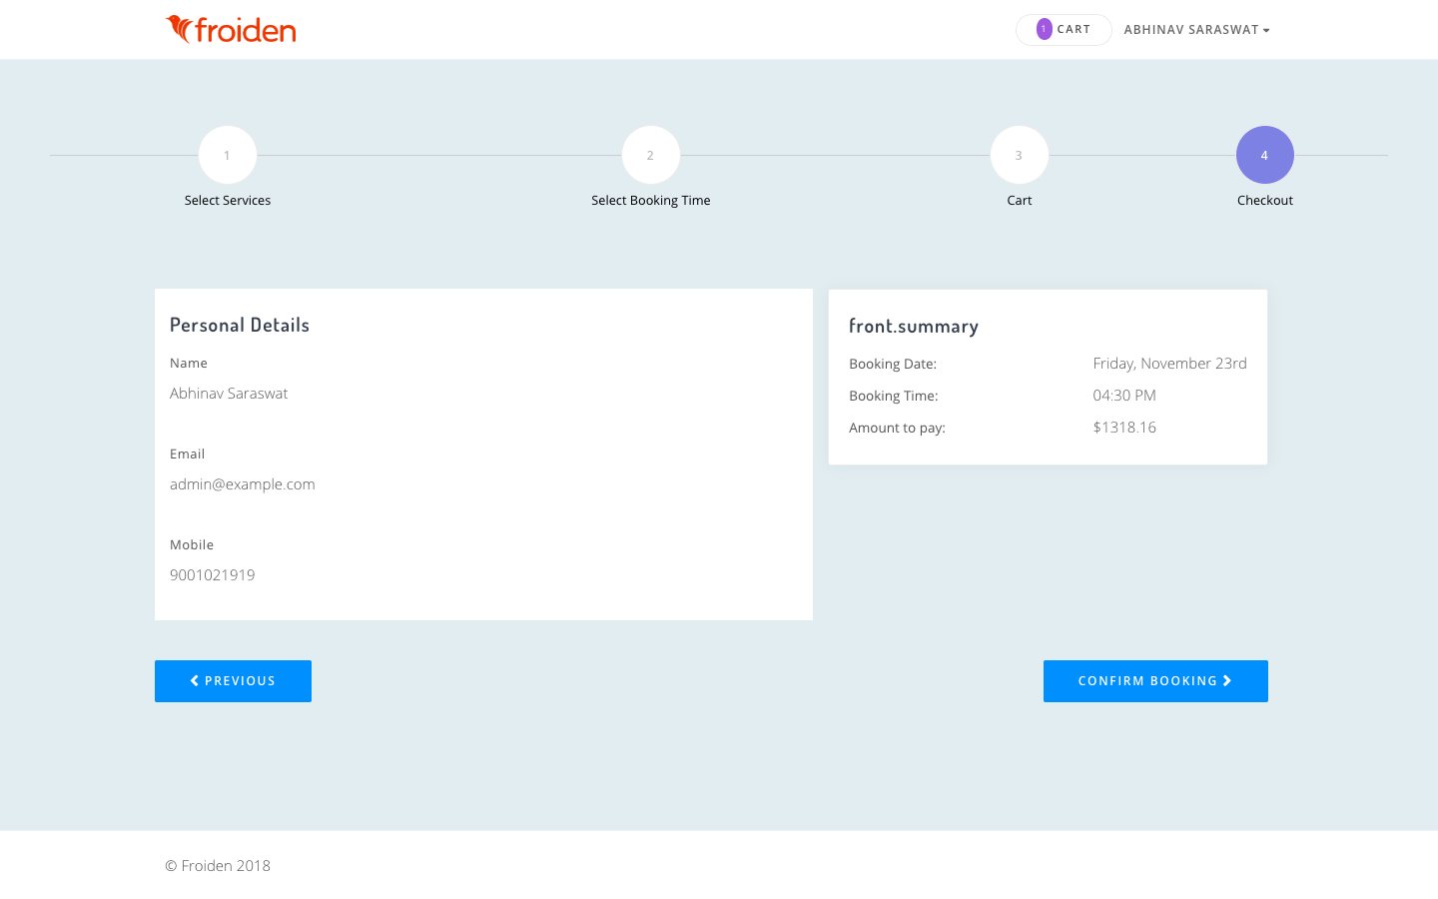Select the highlighted step 4 circle
This screenshot has width=1438, height=899.
[x=1264, y=155]
